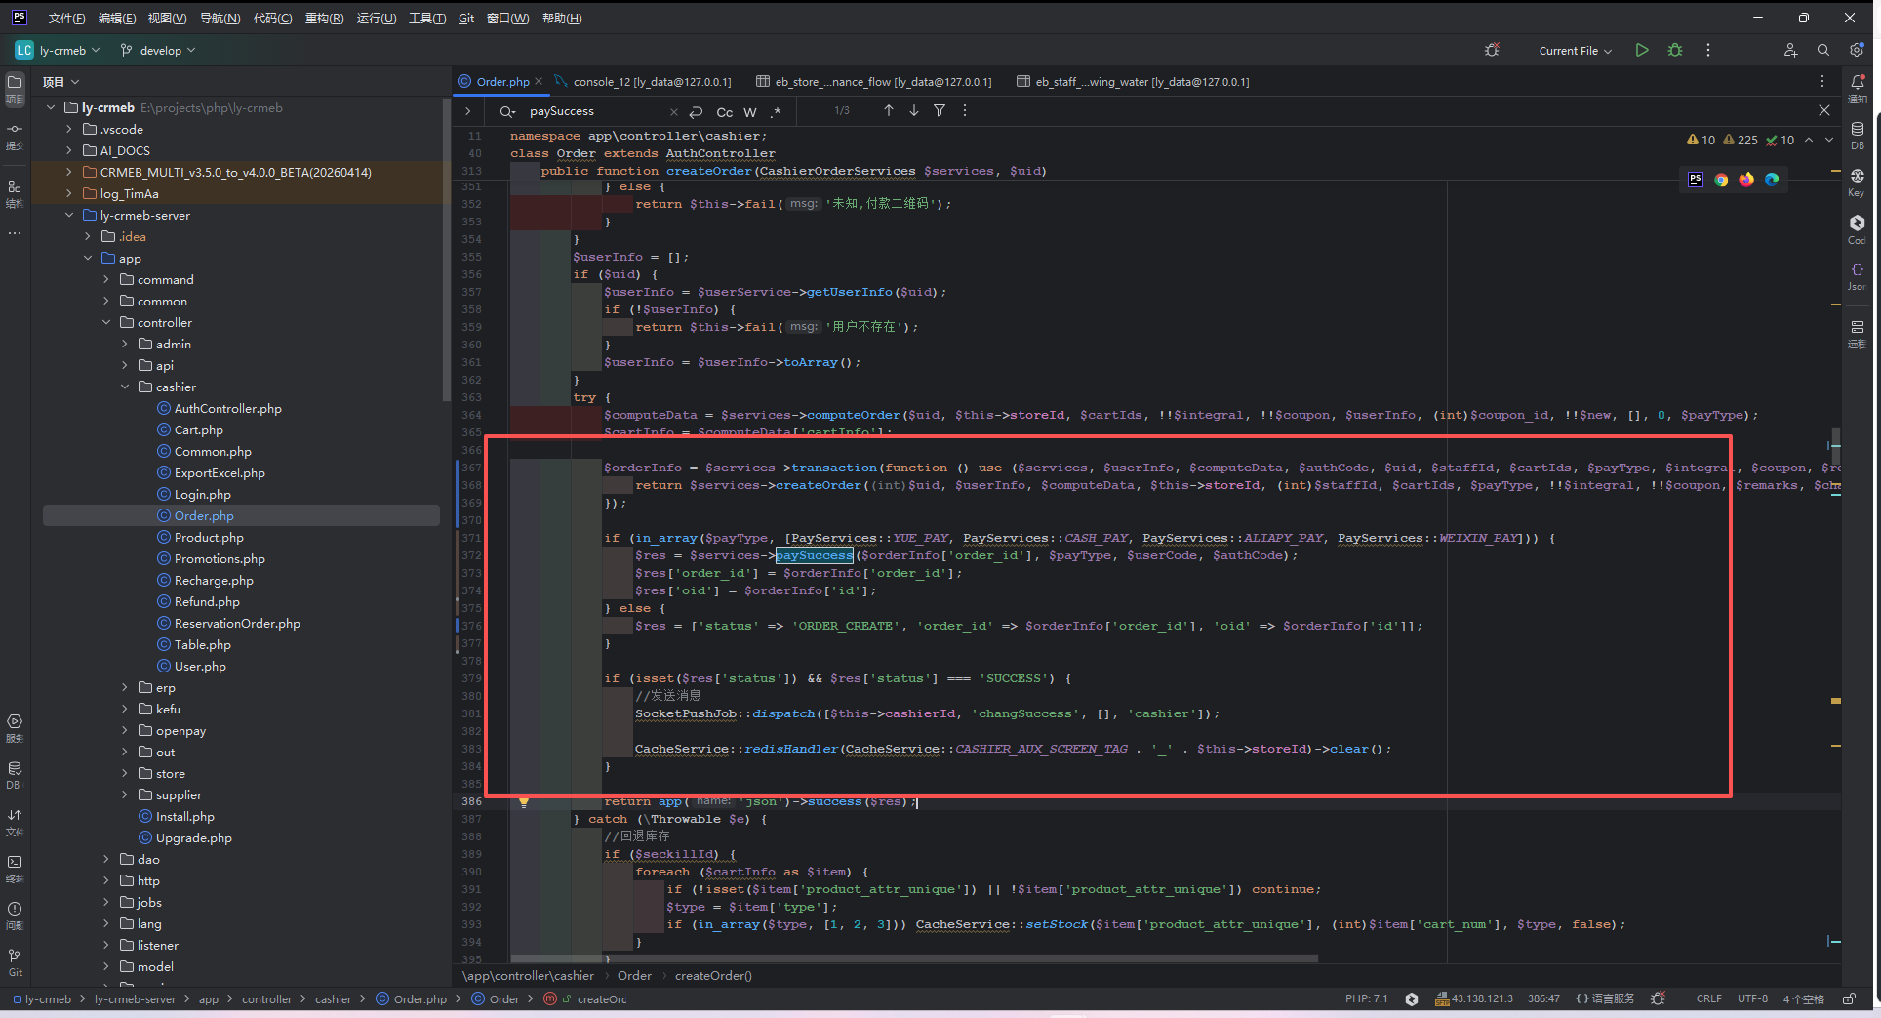This screenshot has height=1018, width=1881.
Task: Open in Chrome browser icon
Action: [x=1721, y=180]
